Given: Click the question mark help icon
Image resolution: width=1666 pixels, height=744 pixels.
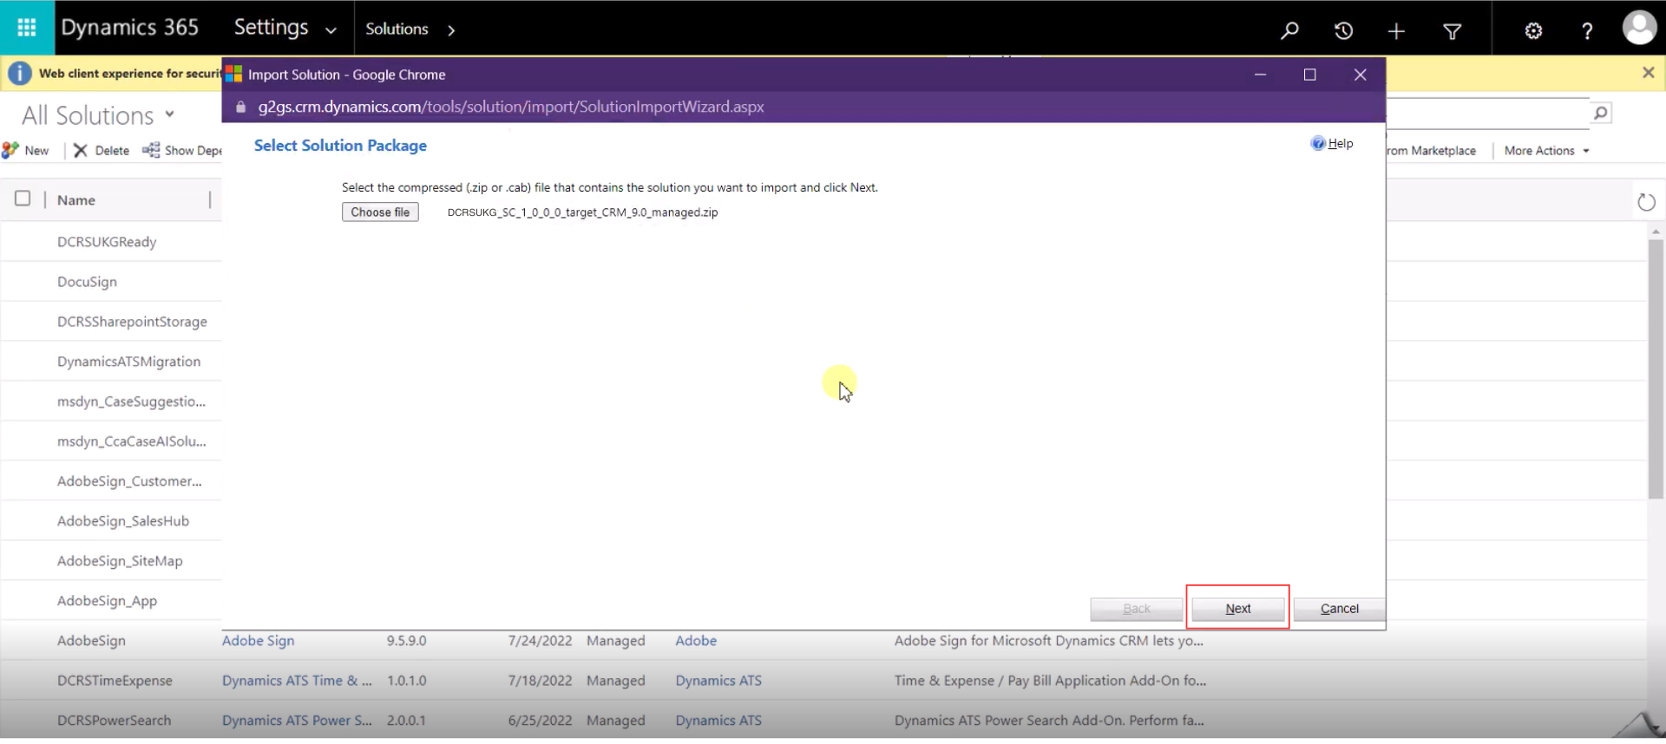Looking at the screenshot, I should (x=1587, y=31).
